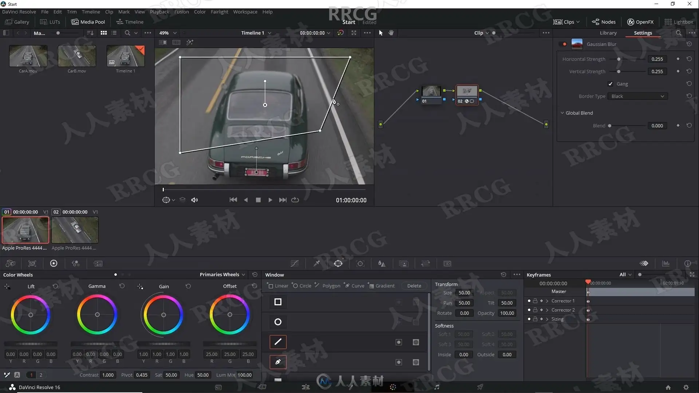Switch to the Library tab
Viewport: 699px width, 393px height.
click(x=608, y=33)
